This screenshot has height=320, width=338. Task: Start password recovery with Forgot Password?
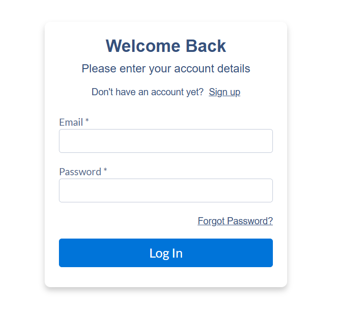tap(235, 221)
